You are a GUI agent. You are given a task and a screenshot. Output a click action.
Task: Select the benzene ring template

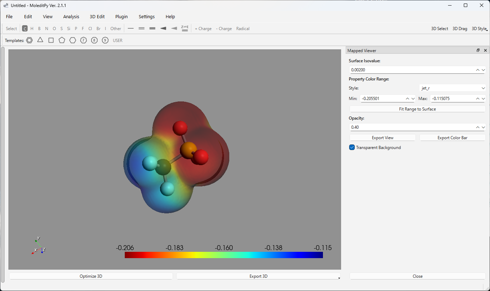pos(29,40)
